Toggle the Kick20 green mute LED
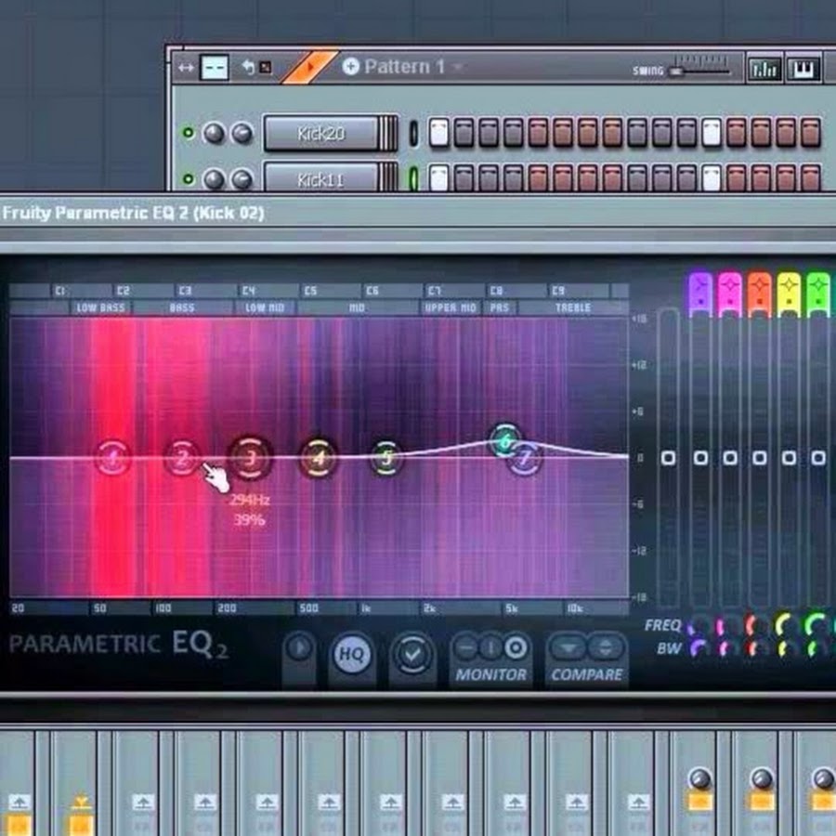Screen dimensions: 836x836 click(x=189, y=132)
